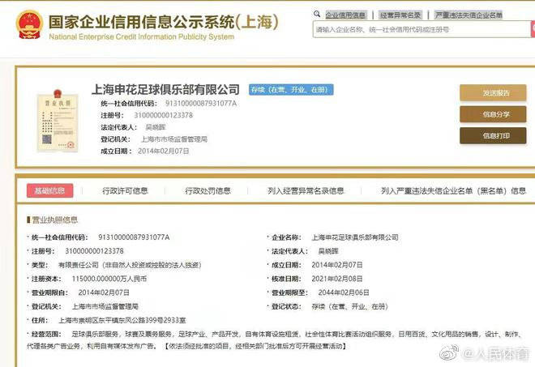Open the 列入经营异常名录信息 tab
535x367 pixels.
306,190
